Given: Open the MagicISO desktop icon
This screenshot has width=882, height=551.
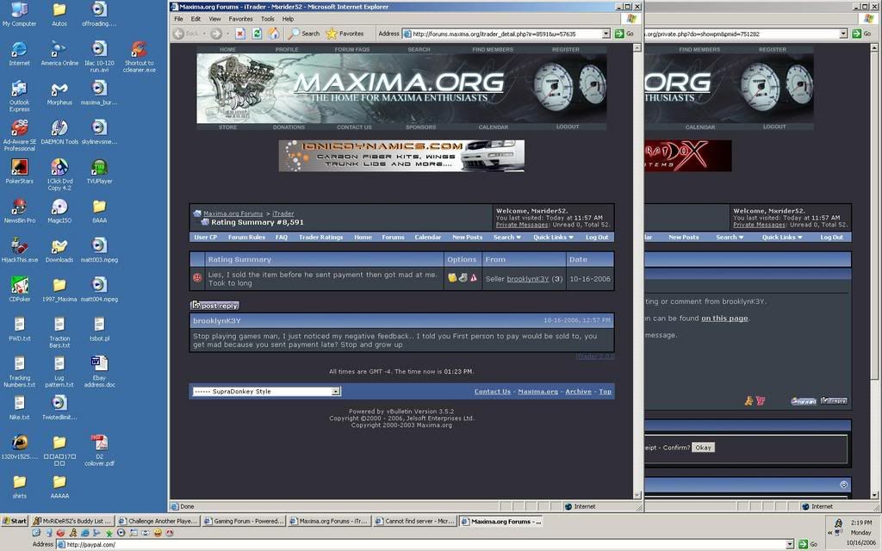Looking at the screenshot, I should click(59, 211).
